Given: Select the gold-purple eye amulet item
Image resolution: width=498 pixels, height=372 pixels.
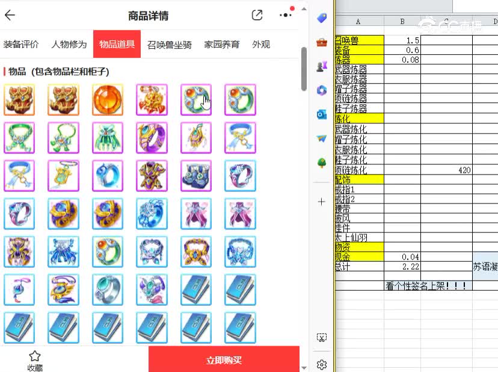Looking at the screenshot, I should point(64,290).
